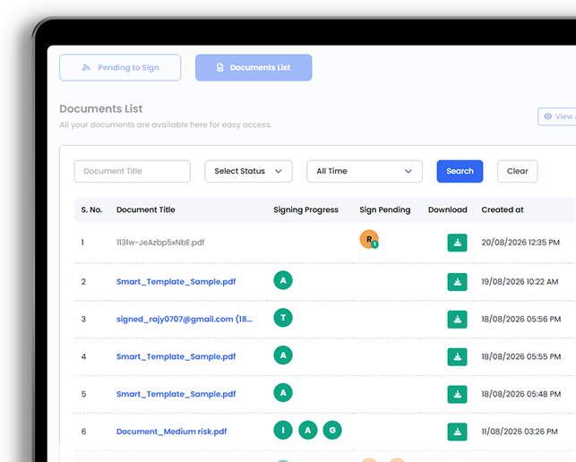The height and width of the screenshot is (462, 576).
Task: Click date 19/08/2026 10:22 AM
Action: click(520, 282)
